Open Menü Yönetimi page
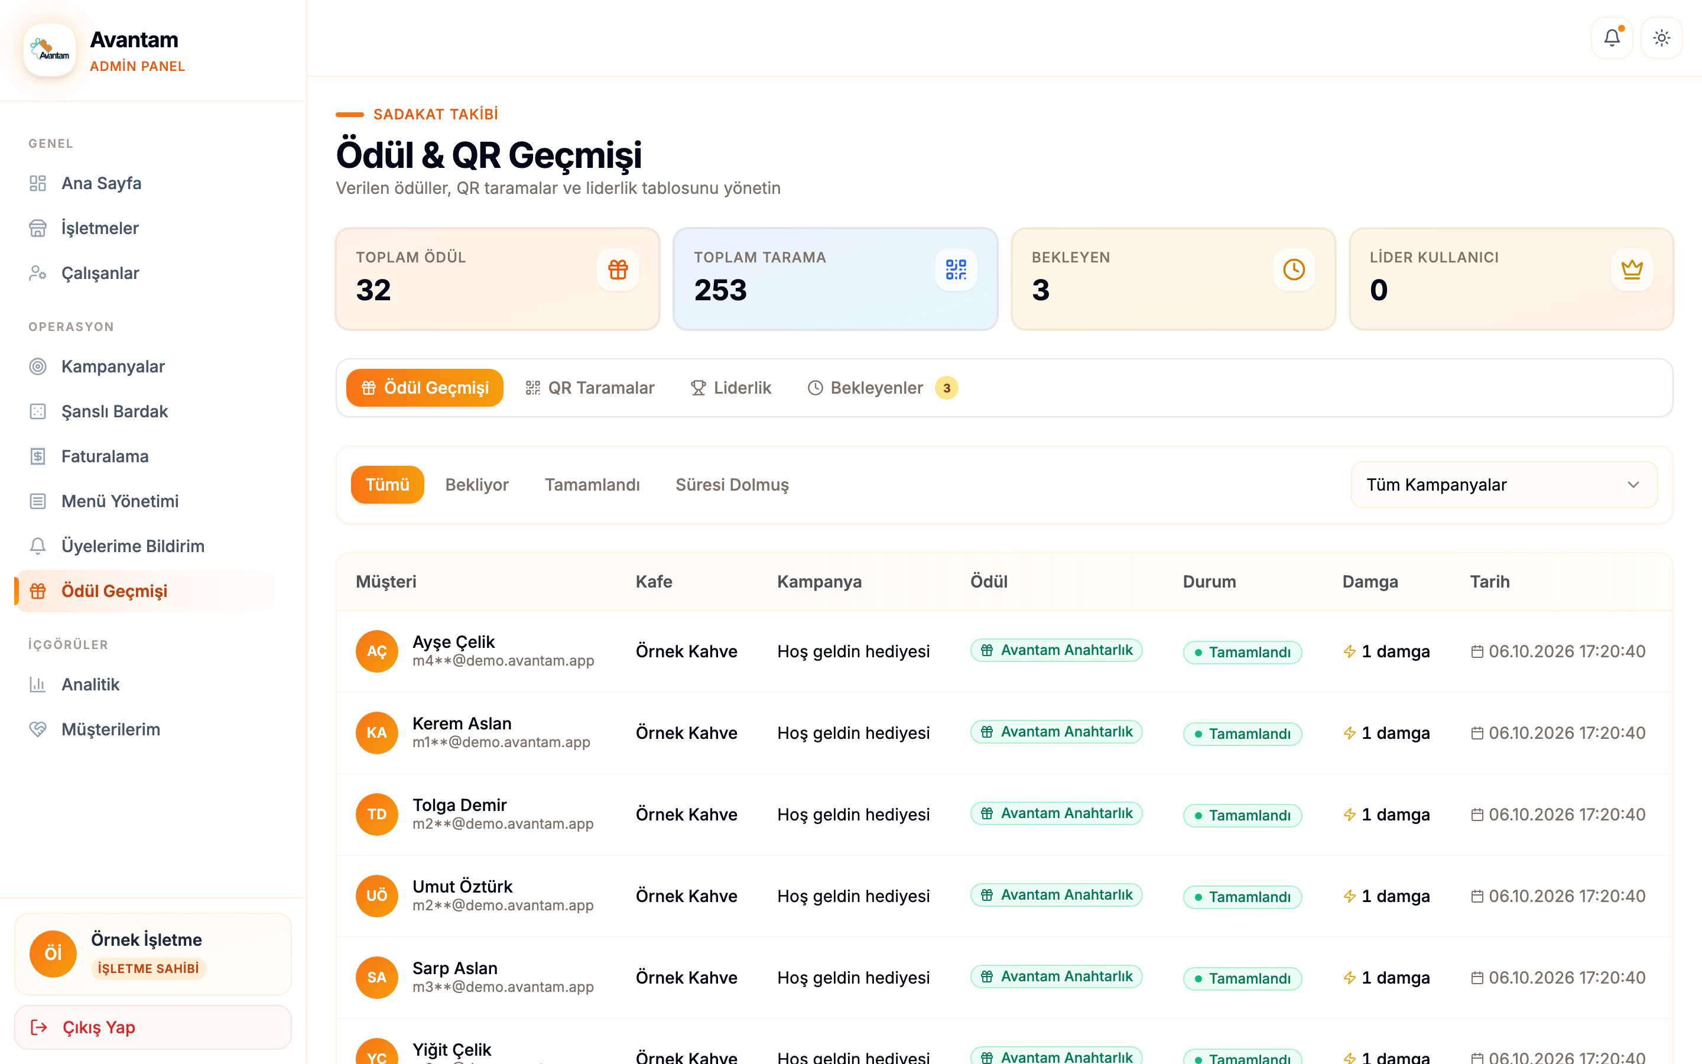 coord(145,501)
